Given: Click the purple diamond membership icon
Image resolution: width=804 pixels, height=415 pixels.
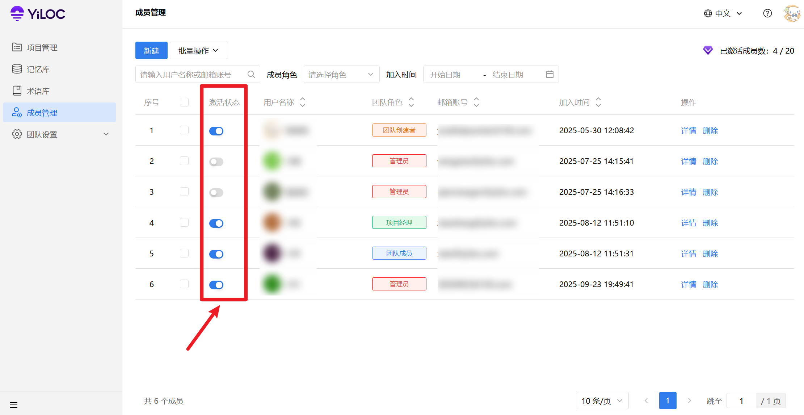Looking at the screenshot, I should [x=708, y=51].
